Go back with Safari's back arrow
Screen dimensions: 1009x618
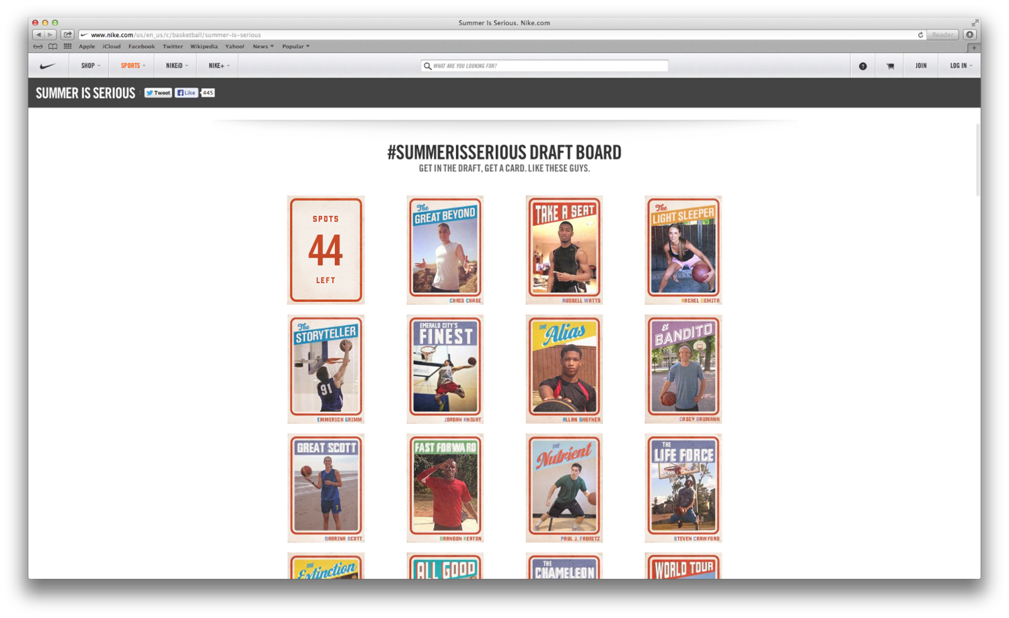pos(38,35)
